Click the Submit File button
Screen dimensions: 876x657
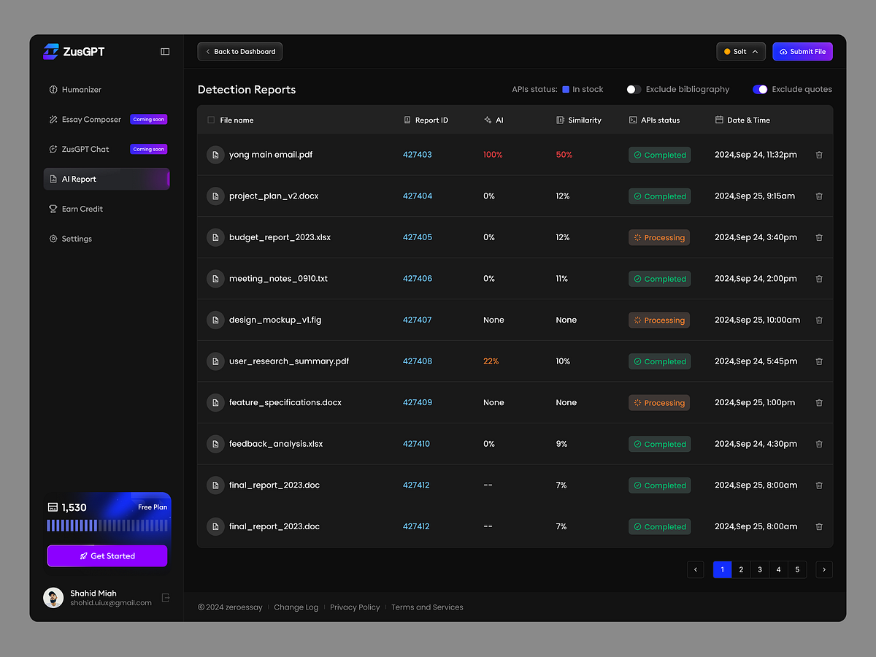point(802,52)
